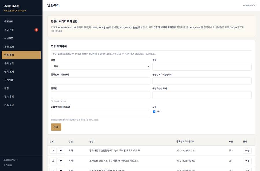Click 로그아웃 link

coord(8,165)
